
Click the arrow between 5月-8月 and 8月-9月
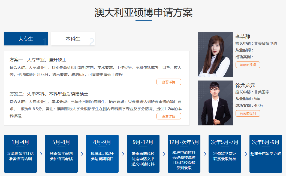82,154
